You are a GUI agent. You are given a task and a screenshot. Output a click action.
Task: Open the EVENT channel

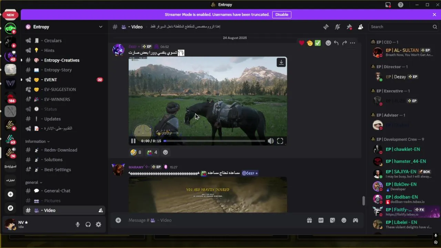64,80
